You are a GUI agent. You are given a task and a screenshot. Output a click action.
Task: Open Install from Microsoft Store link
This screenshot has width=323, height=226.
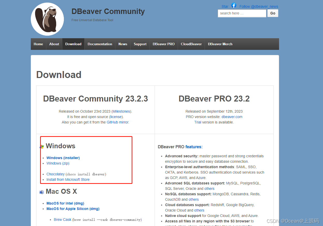point(68,180)
